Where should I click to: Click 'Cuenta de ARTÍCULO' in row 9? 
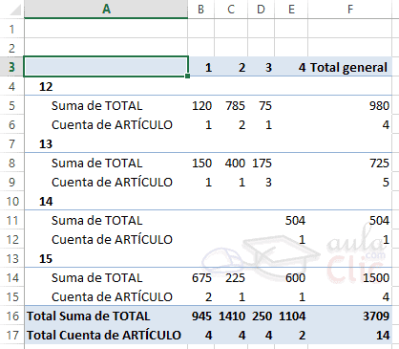click(x=112, y=182)
